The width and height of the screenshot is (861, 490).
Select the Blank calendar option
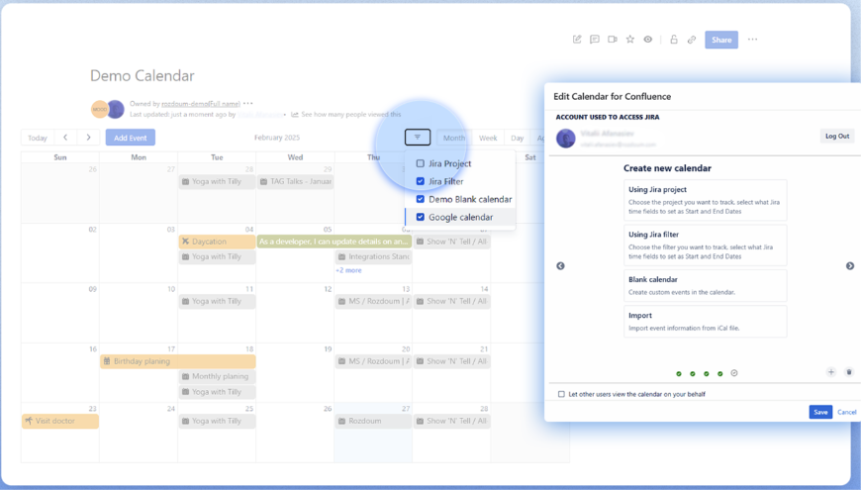[705, 285]
